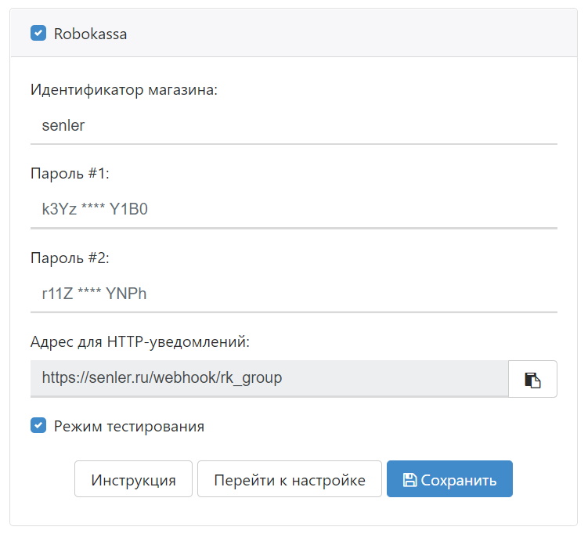This screenshot has width=588, height=534.
Task: Click the senler.ru/webhook/rk_group URL text
Action: click(162, 378)
